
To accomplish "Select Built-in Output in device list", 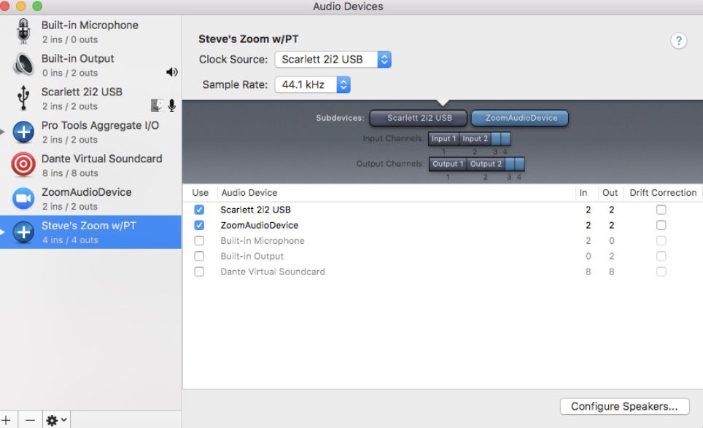I will [90, 66].
